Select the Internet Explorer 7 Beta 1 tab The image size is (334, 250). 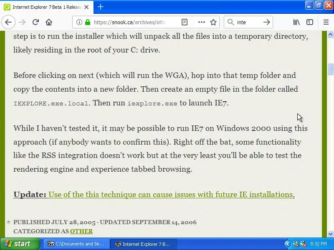47,7
